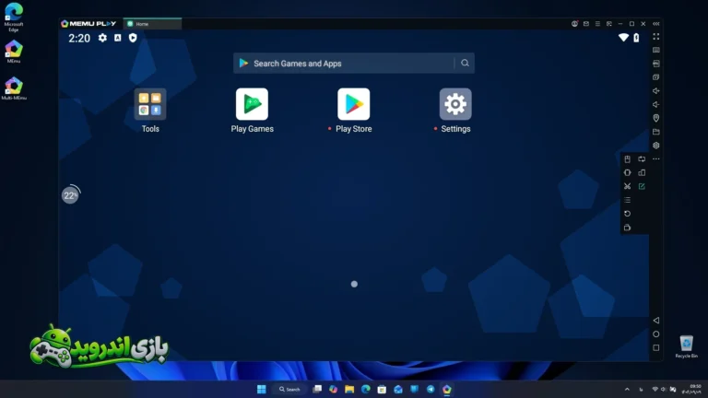Open the shared folder sidebar icon
This screenshot has height=398, width=708.
[x=656, y=132]
